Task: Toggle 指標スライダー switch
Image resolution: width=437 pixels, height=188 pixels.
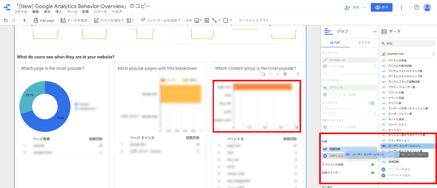Action: coord(371,173)
